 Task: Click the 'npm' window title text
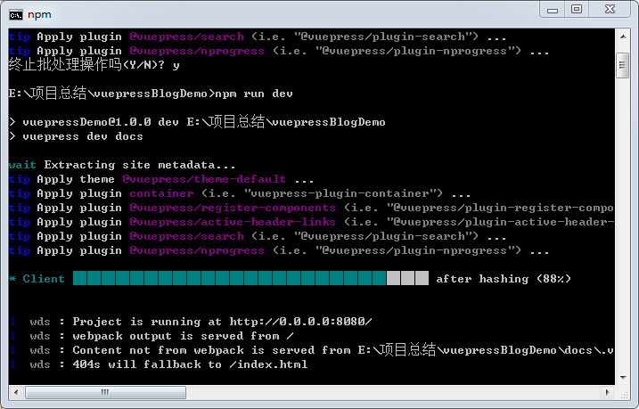pos(39,14)
